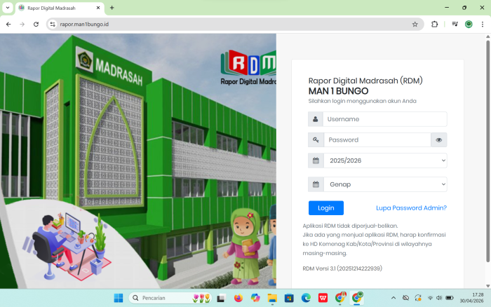The height and width of the screenshot is (307, 491).
Task: Click the user icon beside Username
Action: pyautogui.click(x=316, y=119)
